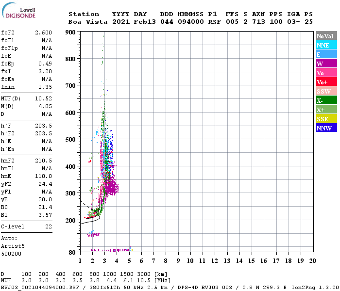The width and height of the screenshot is (340, 291).
Task: Click the h`F value 203.5
Action: [x=43, y=126]
